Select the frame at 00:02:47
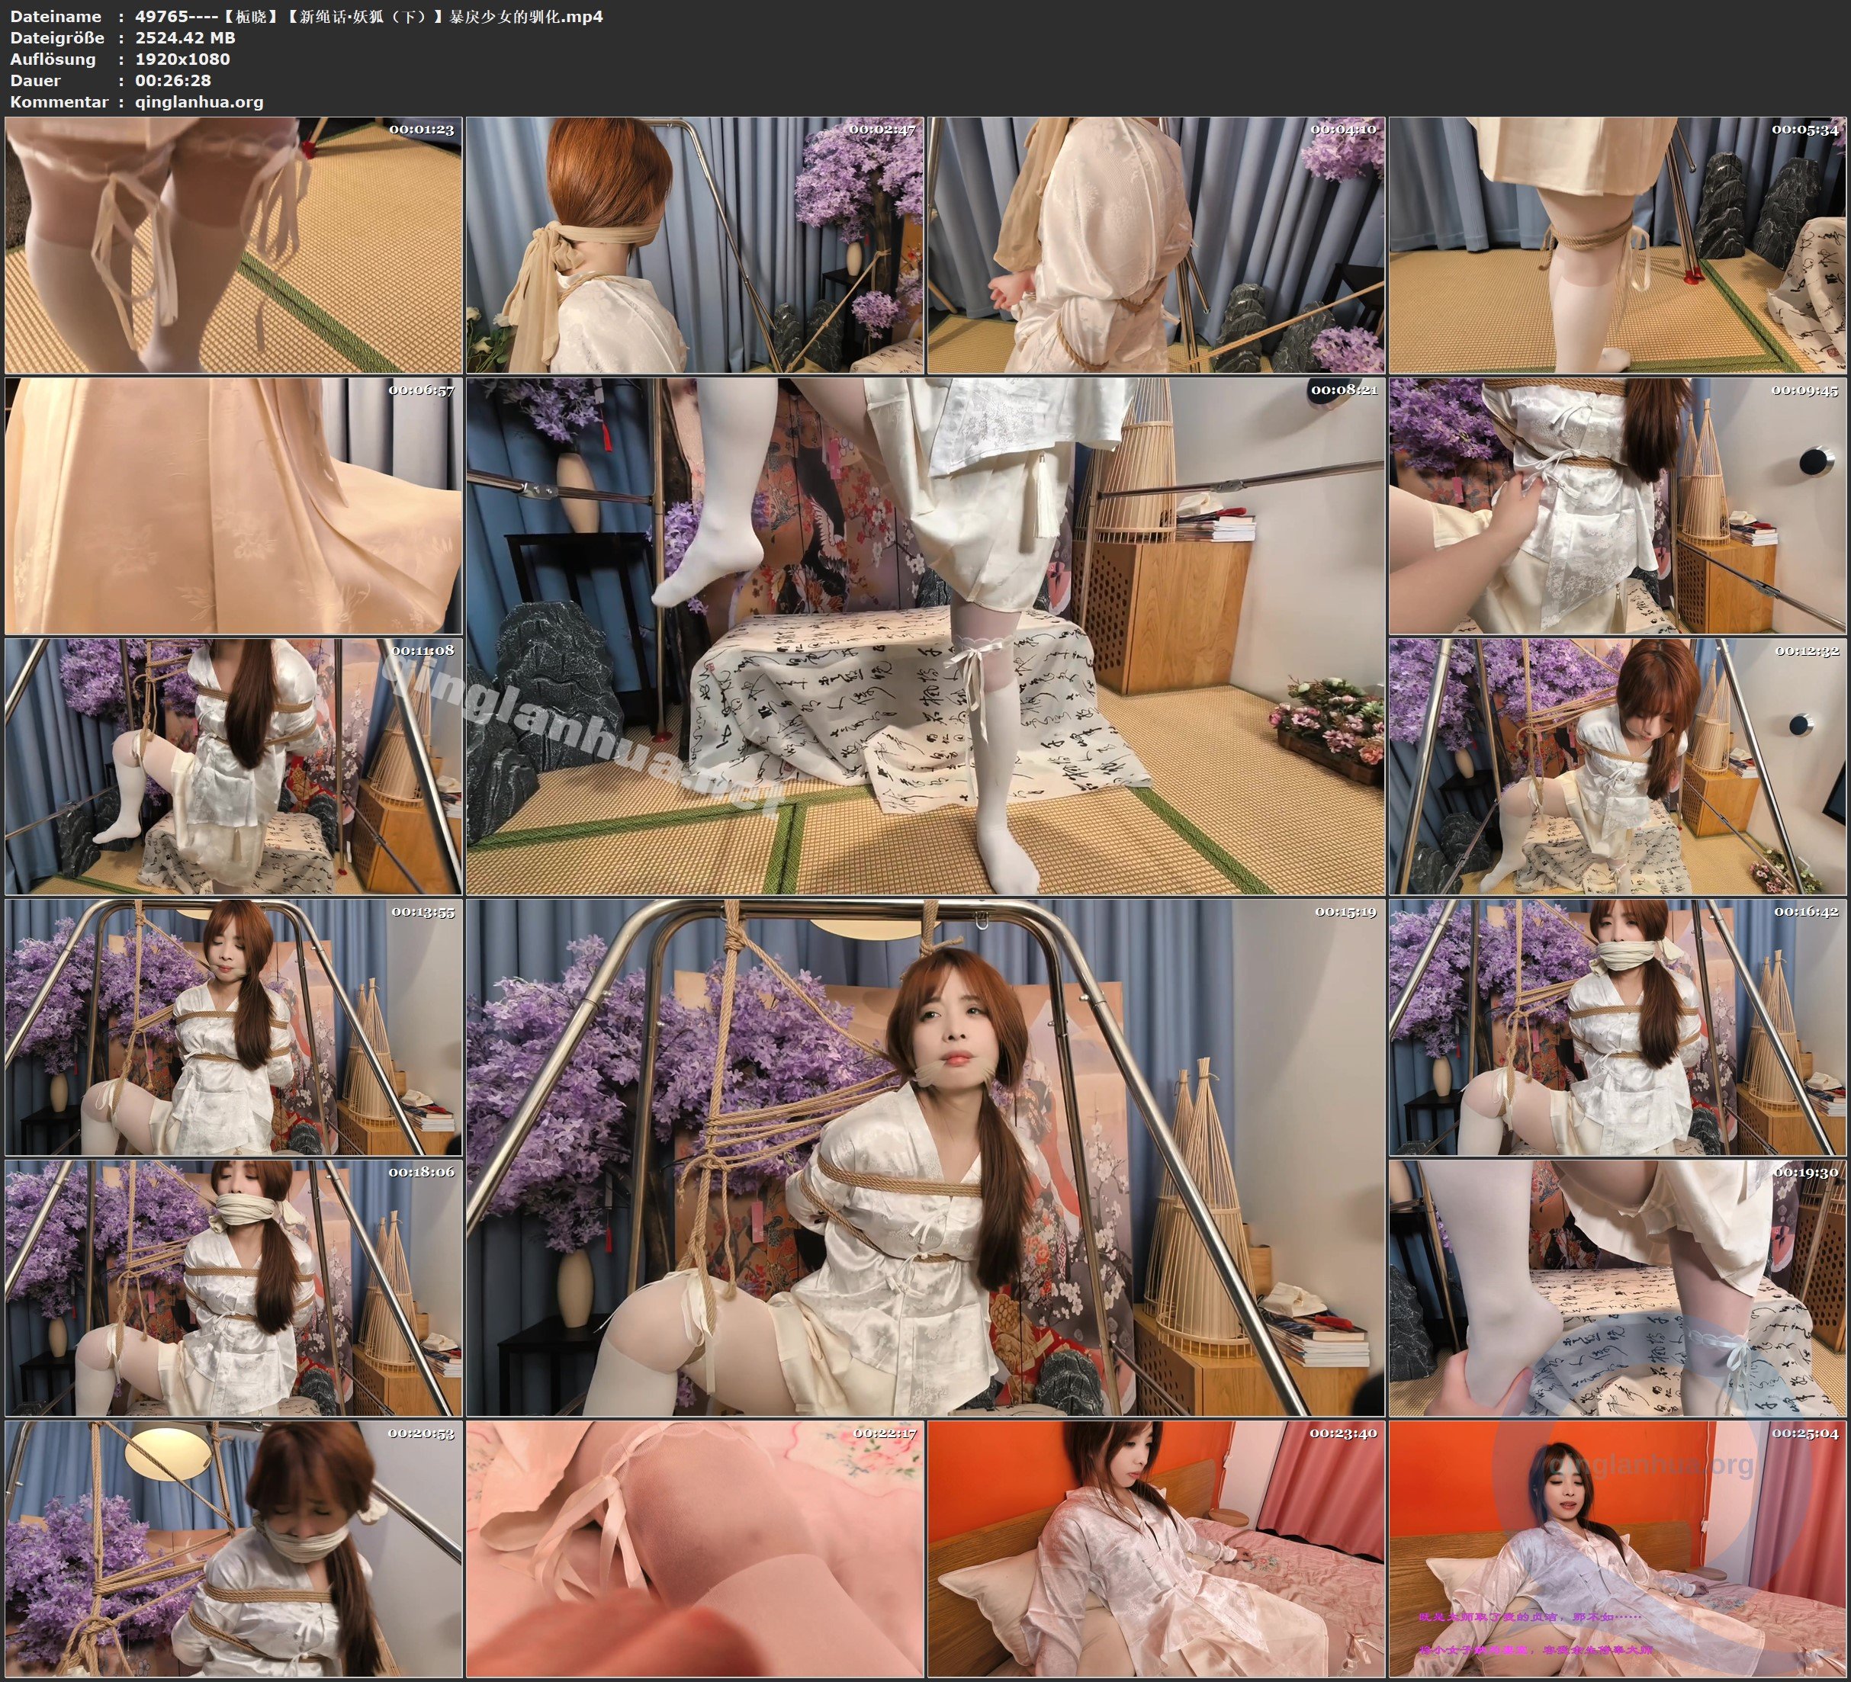Viewport: 1851px width, 1682px height. click(695, 244)
